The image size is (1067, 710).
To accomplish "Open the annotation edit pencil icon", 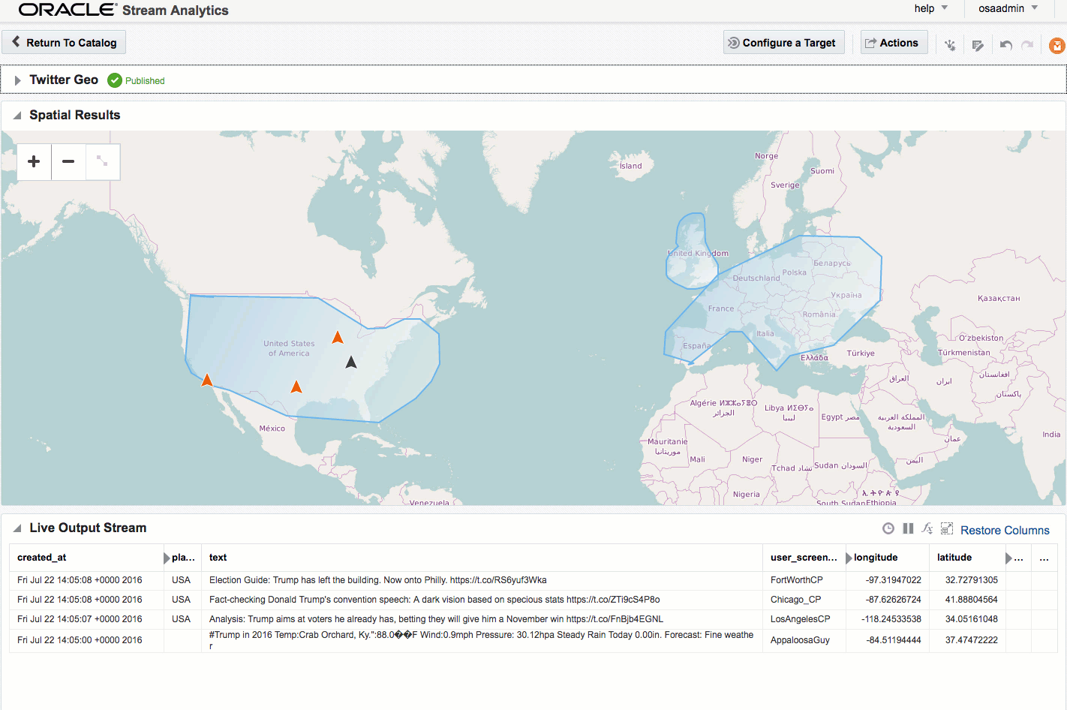I will [978, 45].
